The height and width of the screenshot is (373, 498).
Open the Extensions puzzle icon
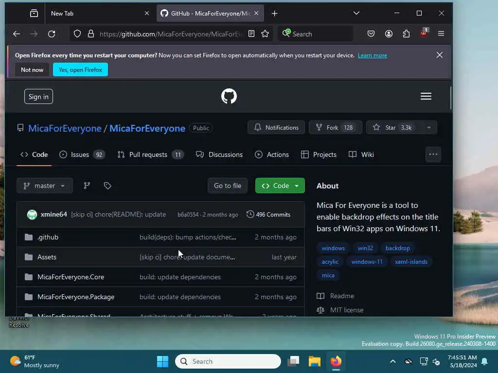[406, 34]
